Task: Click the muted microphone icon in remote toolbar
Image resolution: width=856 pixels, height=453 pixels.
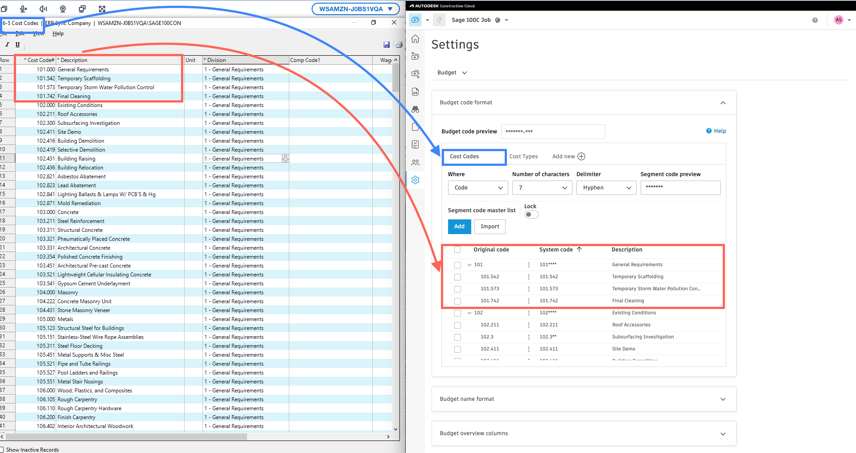Action: [x=24, y=8]
